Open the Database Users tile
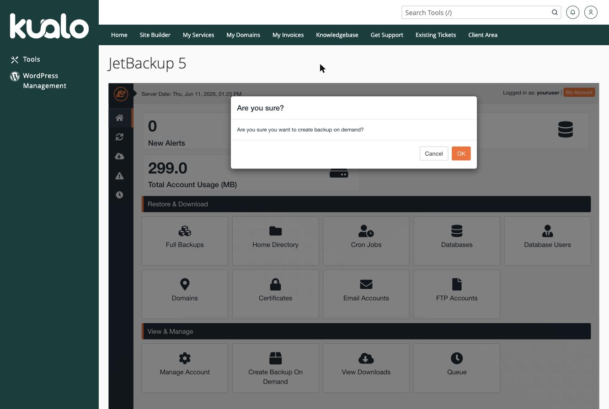Image resolution: width=609 pixels, height=409 pixels. point(547,241)
